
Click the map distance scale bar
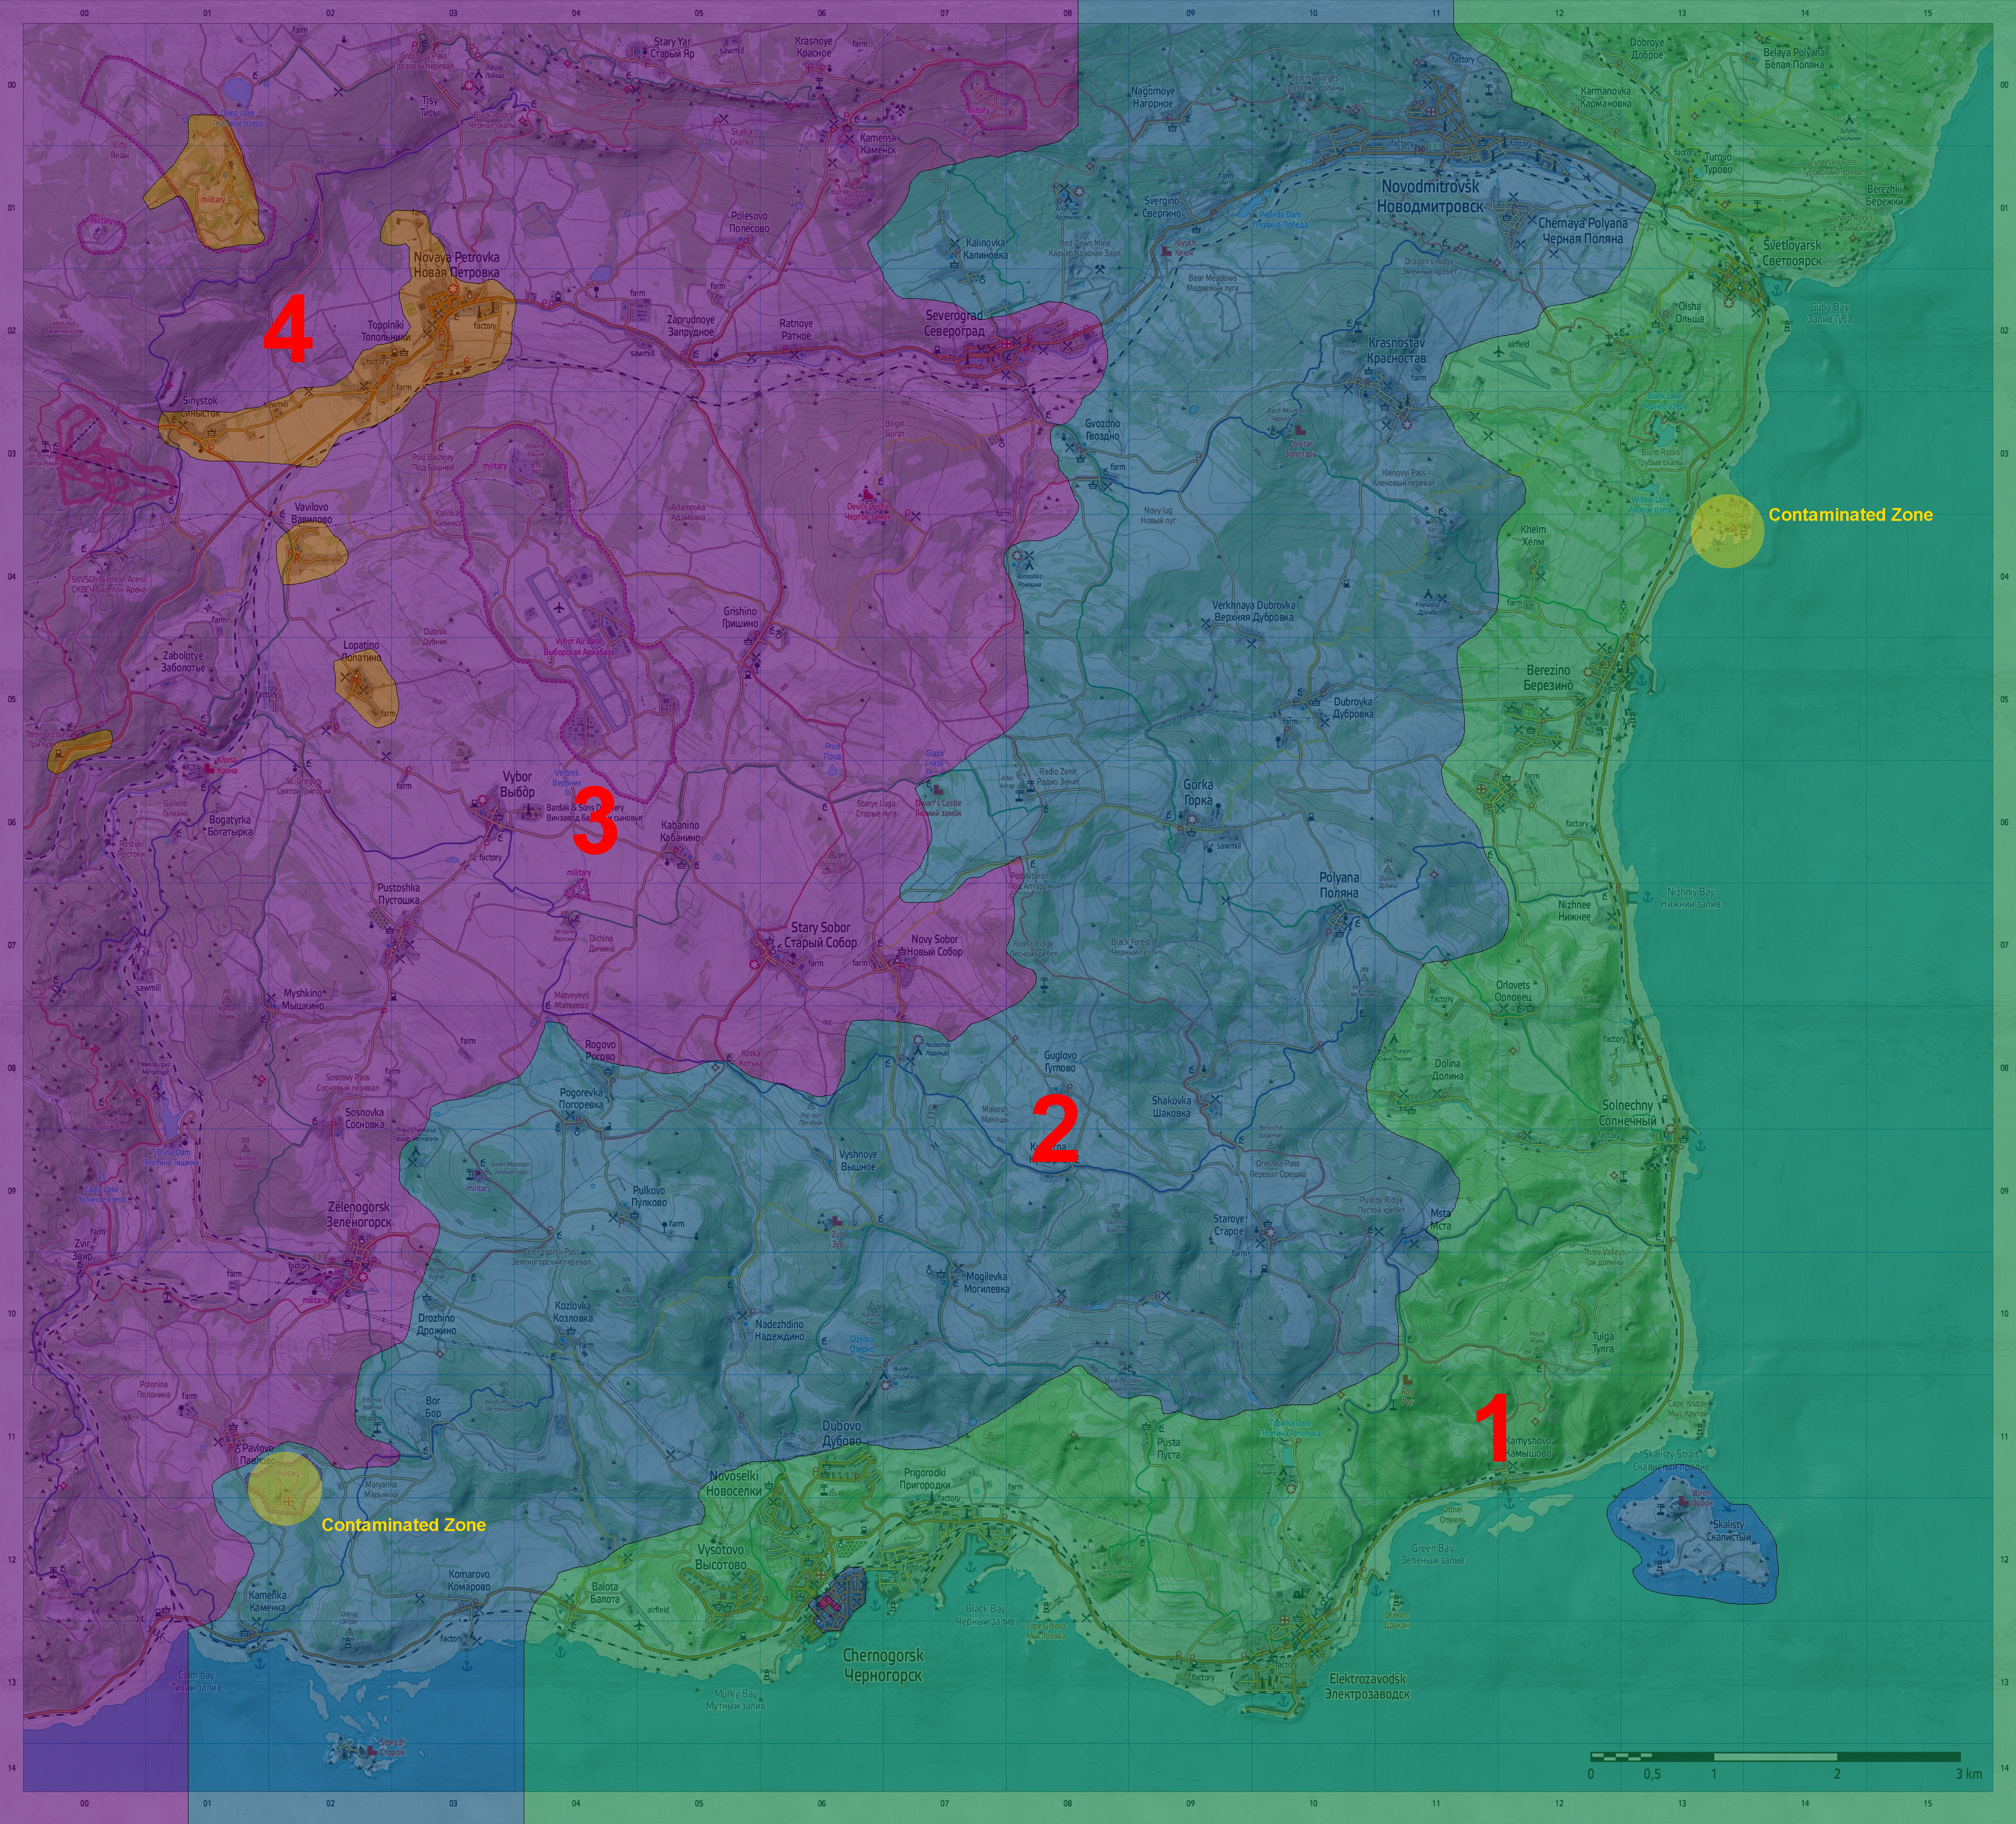(1775, 1756)
